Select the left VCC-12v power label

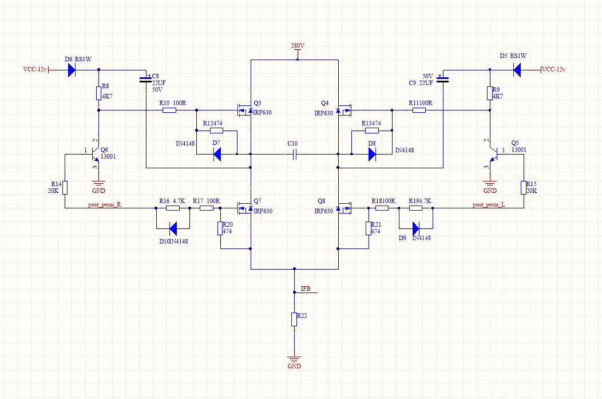point(34,70)
